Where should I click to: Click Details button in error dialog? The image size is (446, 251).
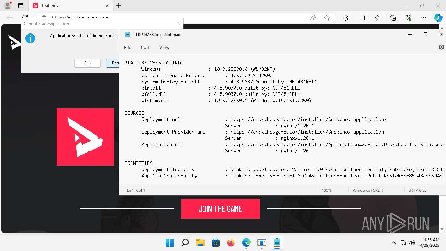(113, 63)
